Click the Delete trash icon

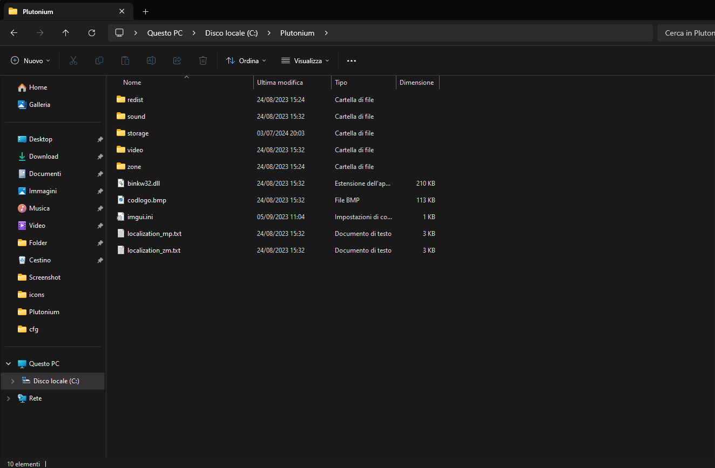203,60
